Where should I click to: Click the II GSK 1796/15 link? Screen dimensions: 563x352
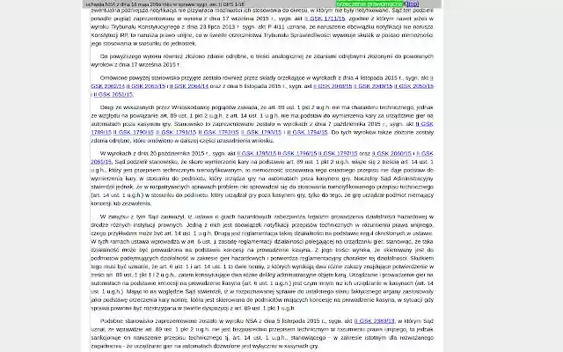pyautogui.click(x=297, y=153)
